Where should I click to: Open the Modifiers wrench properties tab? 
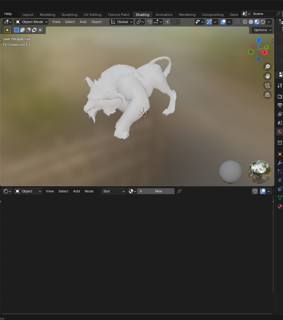click(280, 163)
